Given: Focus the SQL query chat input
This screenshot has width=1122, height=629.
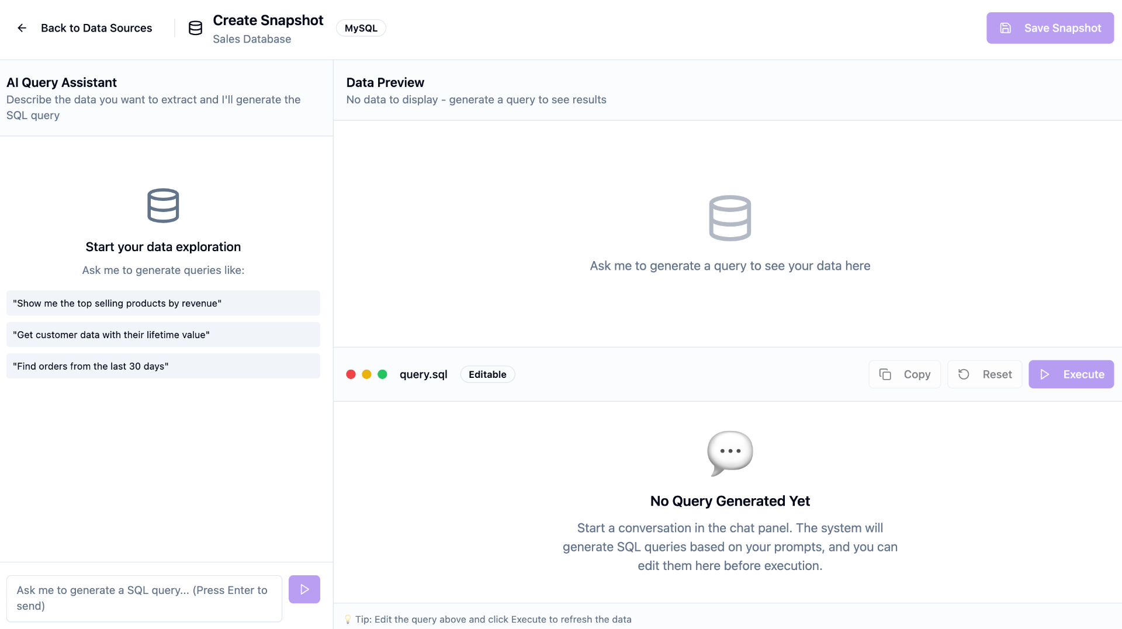Looking at the screenshot, I should click(x=144, y=598).
